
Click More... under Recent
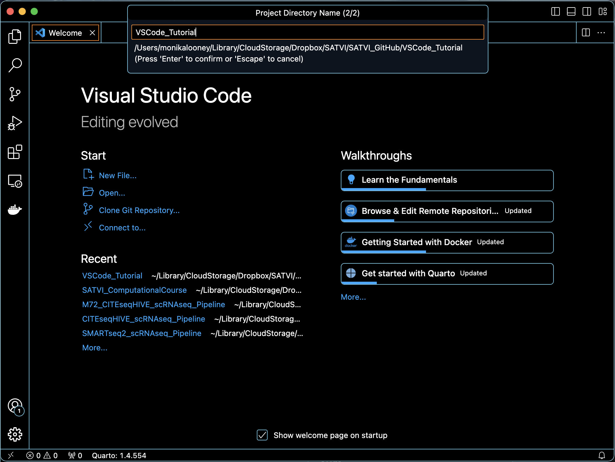[x=95, y=348]
